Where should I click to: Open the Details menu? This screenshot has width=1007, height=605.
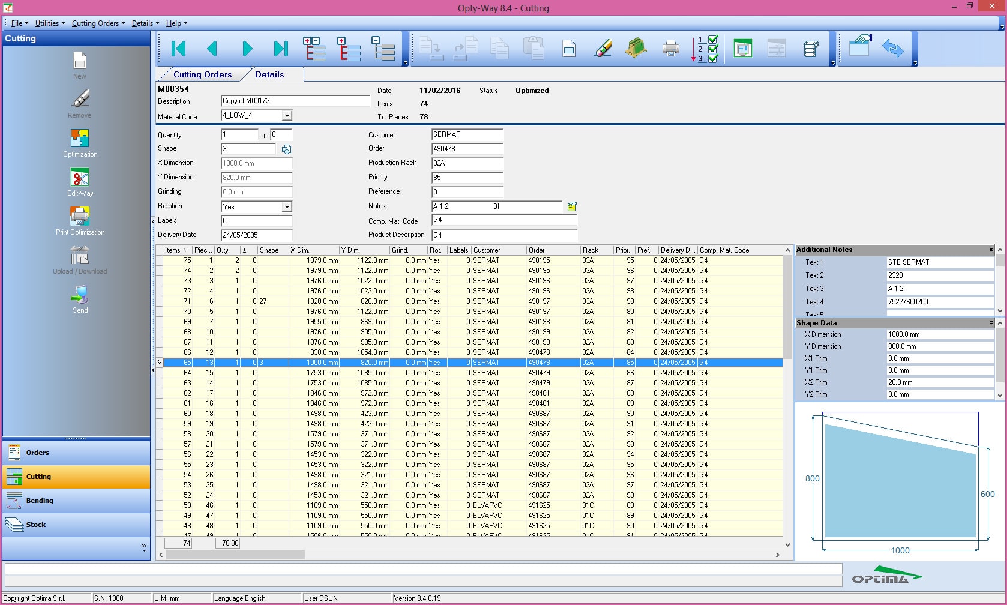pyautogui.click(x=145, y=23)
